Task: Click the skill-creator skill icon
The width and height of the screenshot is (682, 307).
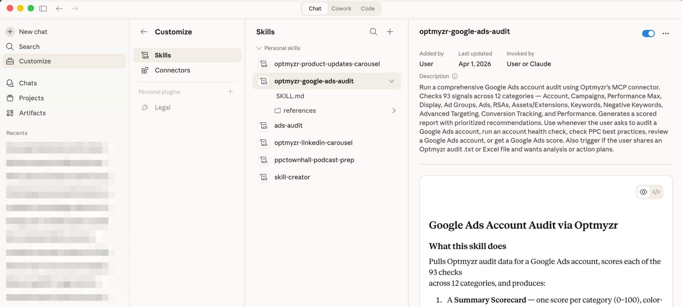Action: click(x=264, y=177)
